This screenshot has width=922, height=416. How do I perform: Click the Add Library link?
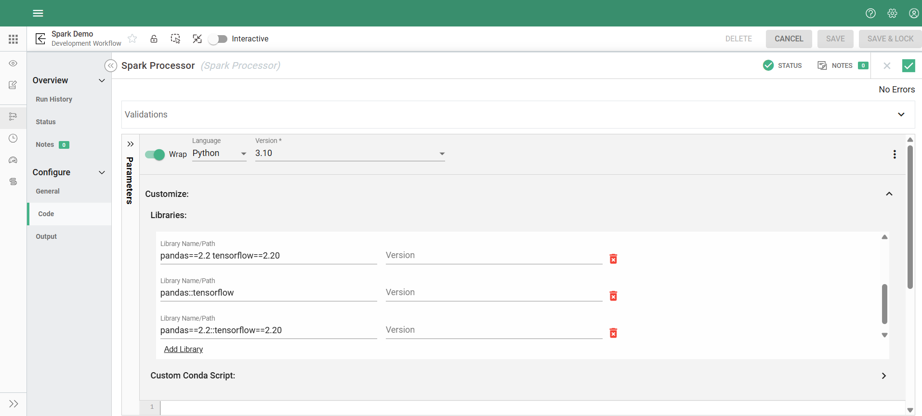point(184,349)
